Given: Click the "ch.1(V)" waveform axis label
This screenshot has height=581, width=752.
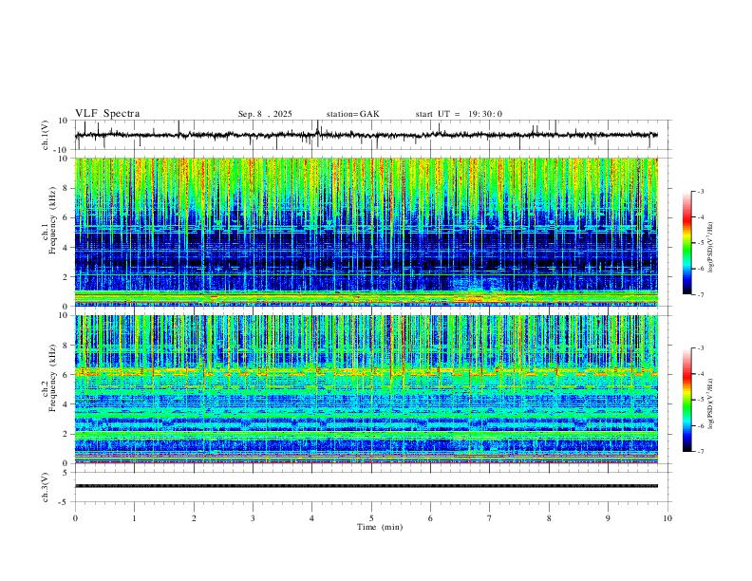Looking at the screenshot, I should coord(46,135).
